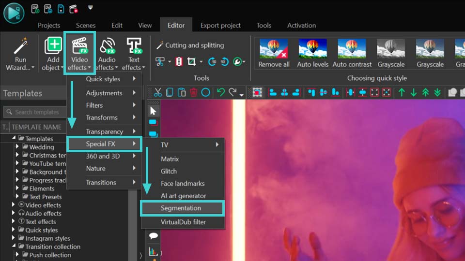Open the Export project tab

(x=220, y=26)
